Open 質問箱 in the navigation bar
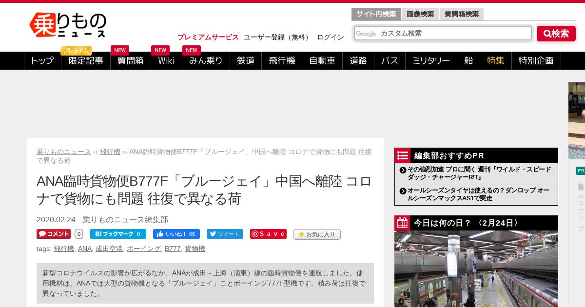 [131, 60]
